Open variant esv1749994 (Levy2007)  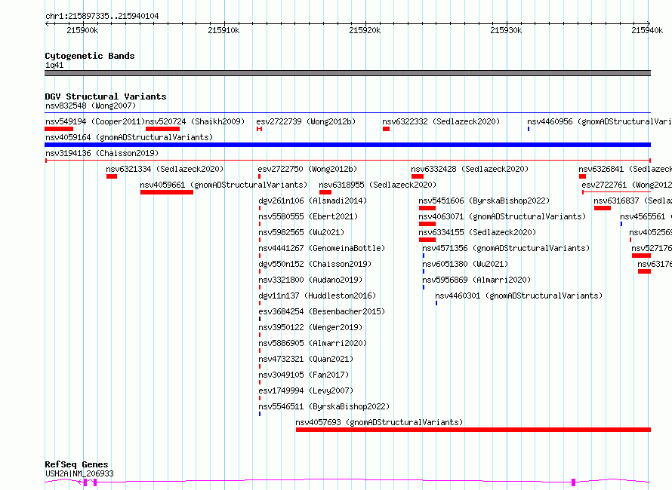tap(306, 390)
